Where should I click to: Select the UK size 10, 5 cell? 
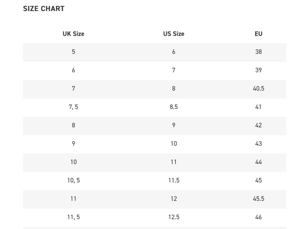[73, 180]
